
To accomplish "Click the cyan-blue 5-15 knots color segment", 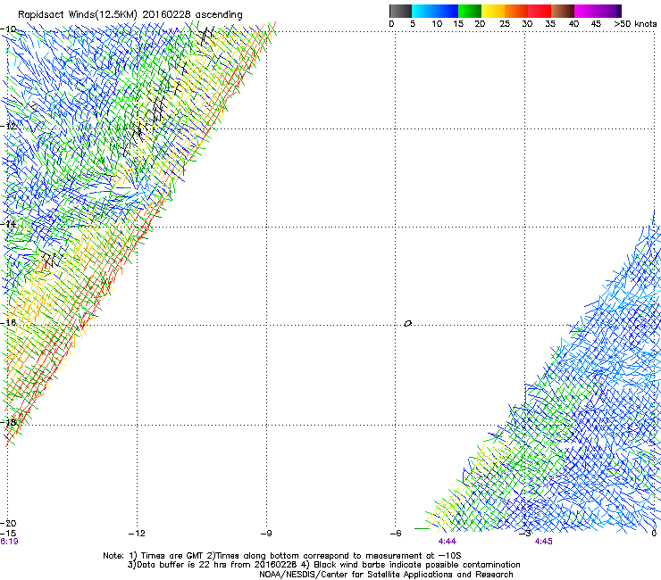I will [435, 11].
